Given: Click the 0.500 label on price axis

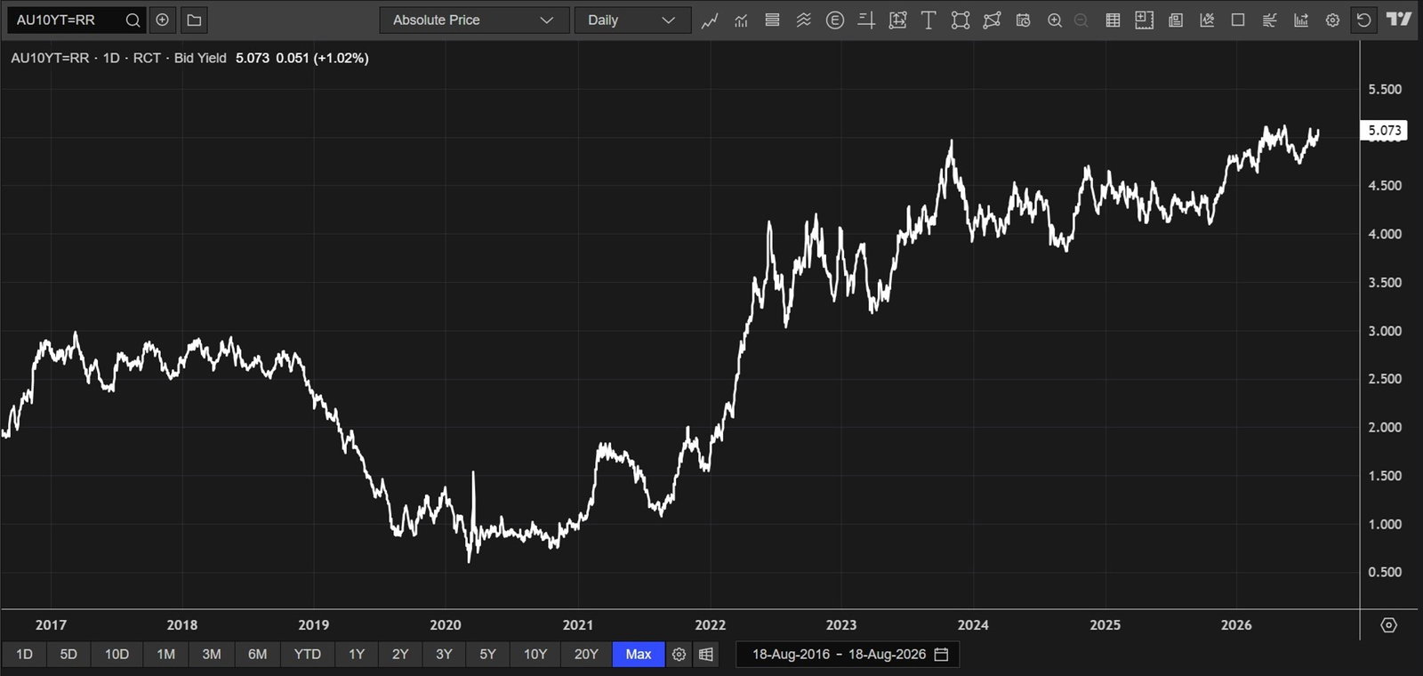Looking at the screenshot, I should [x=1385, y=572].
